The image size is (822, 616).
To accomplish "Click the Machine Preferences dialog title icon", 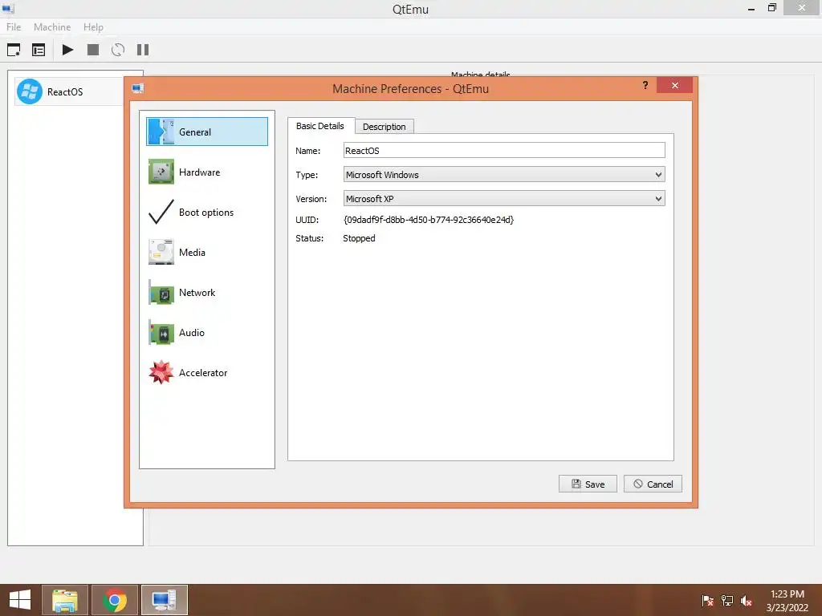I will click(138, 88).
